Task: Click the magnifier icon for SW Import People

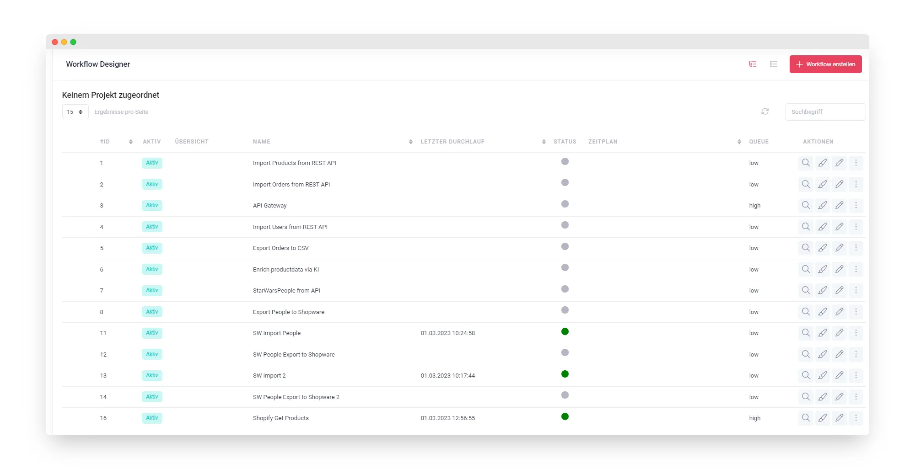Action: point(806,333)
